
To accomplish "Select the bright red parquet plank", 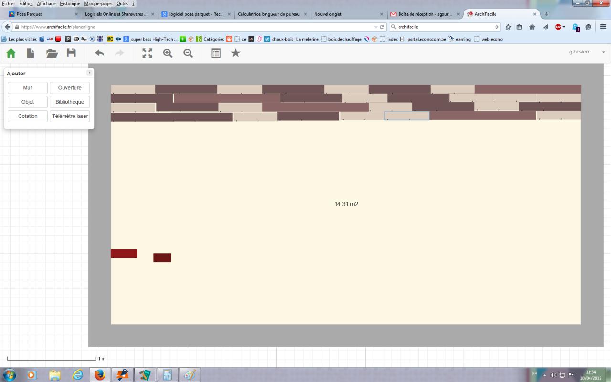I will click(x=124, y=254).
